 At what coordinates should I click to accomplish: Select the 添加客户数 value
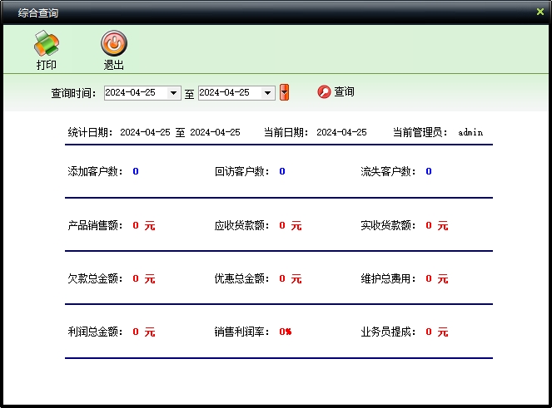click(x=136, y=172)
